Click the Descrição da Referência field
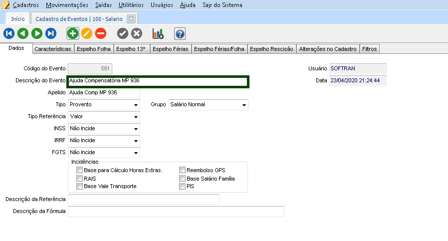 coord(144,200)
